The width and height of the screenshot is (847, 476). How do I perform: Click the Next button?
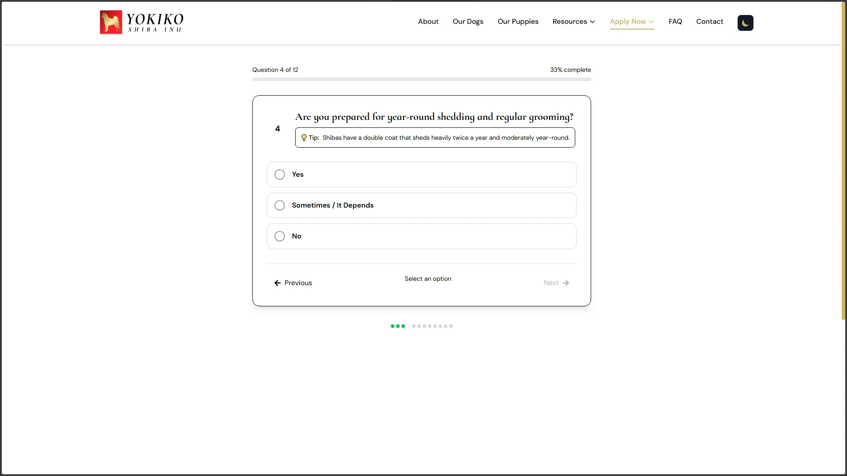[x=556, y=283]
